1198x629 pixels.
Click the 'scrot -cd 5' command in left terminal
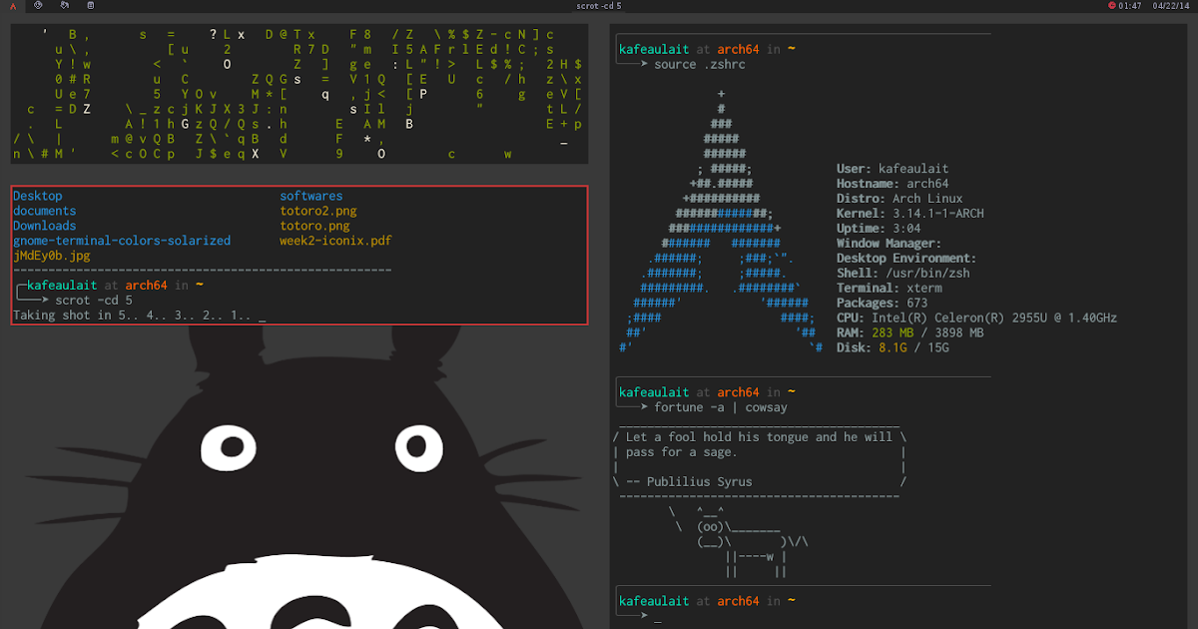click(x=94, y=301)
